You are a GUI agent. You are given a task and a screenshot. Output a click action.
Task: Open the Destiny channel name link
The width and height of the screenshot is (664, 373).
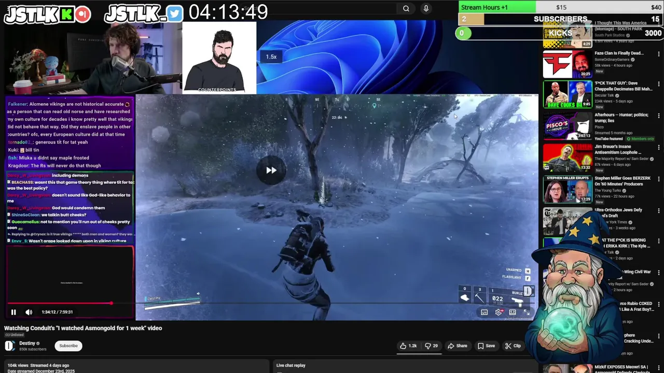tap(27, 343)
